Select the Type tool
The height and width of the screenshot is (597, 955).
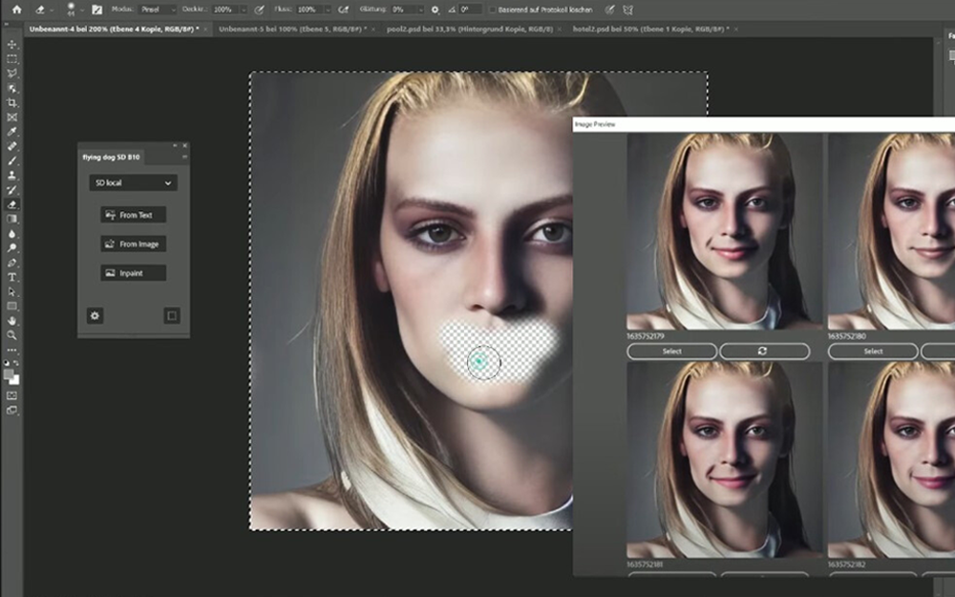11,277
